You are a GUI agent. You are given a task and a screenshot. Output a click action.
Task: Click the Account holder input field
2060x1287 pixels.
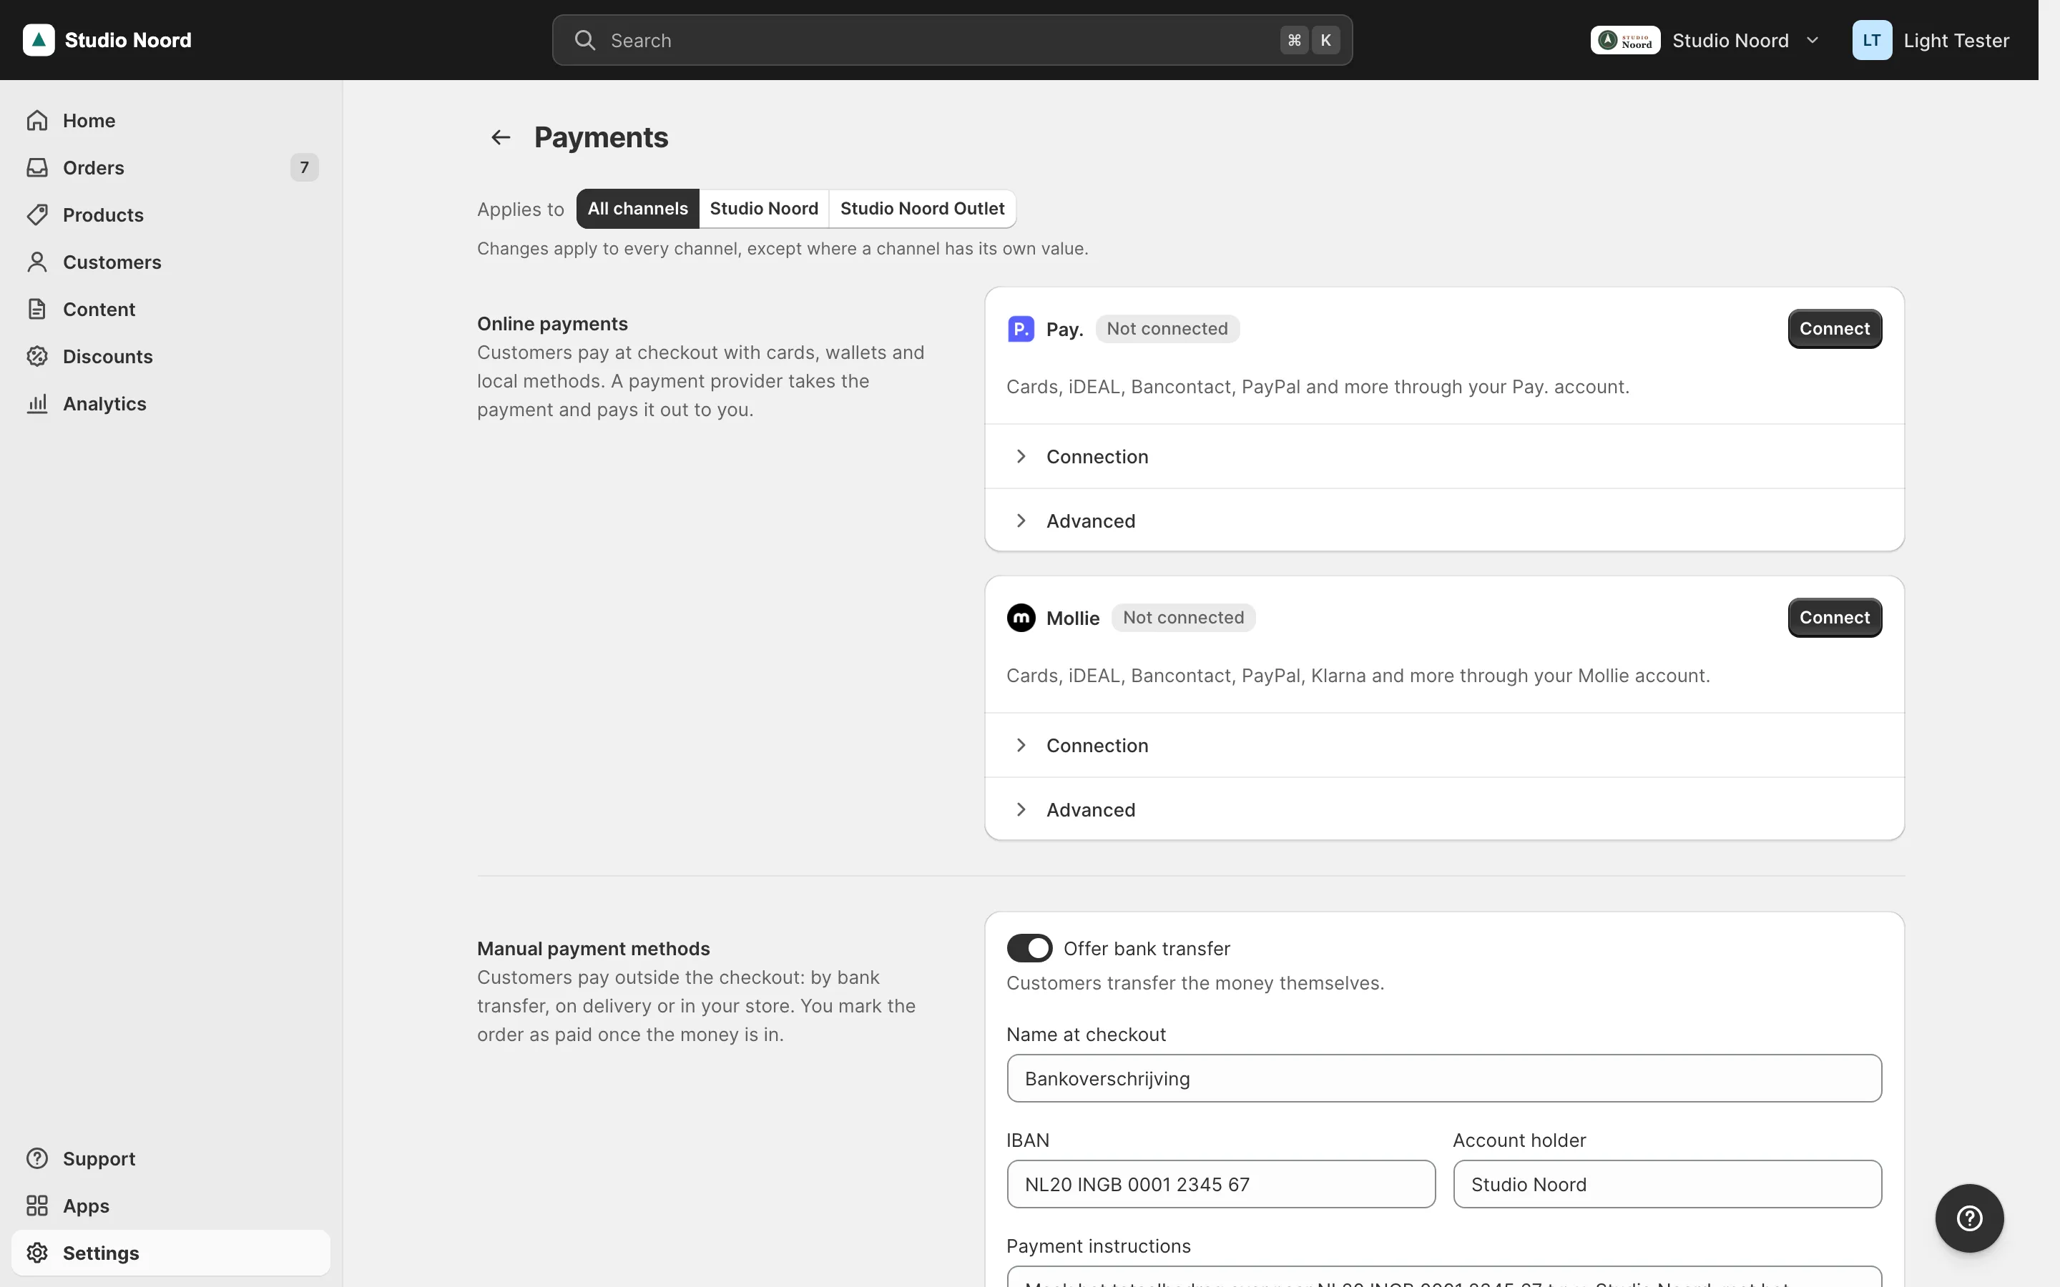(1667, 1184)
